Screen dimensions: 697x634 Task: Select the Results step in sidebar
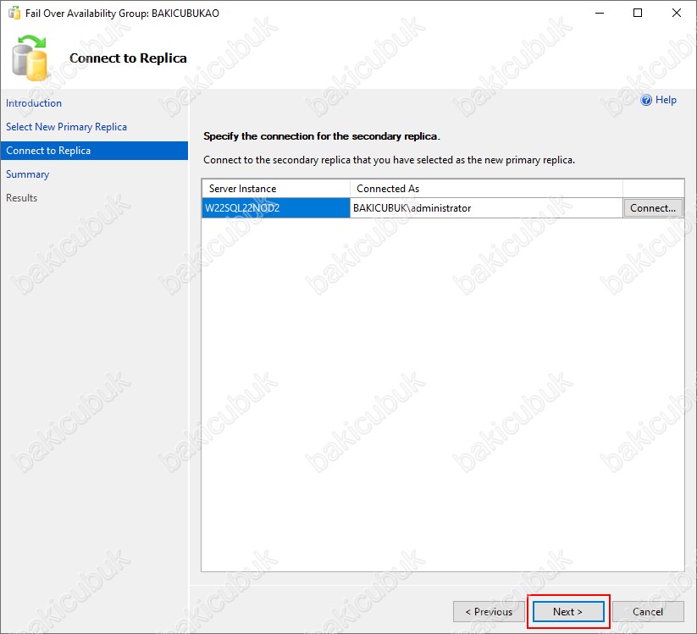(22, 198)
